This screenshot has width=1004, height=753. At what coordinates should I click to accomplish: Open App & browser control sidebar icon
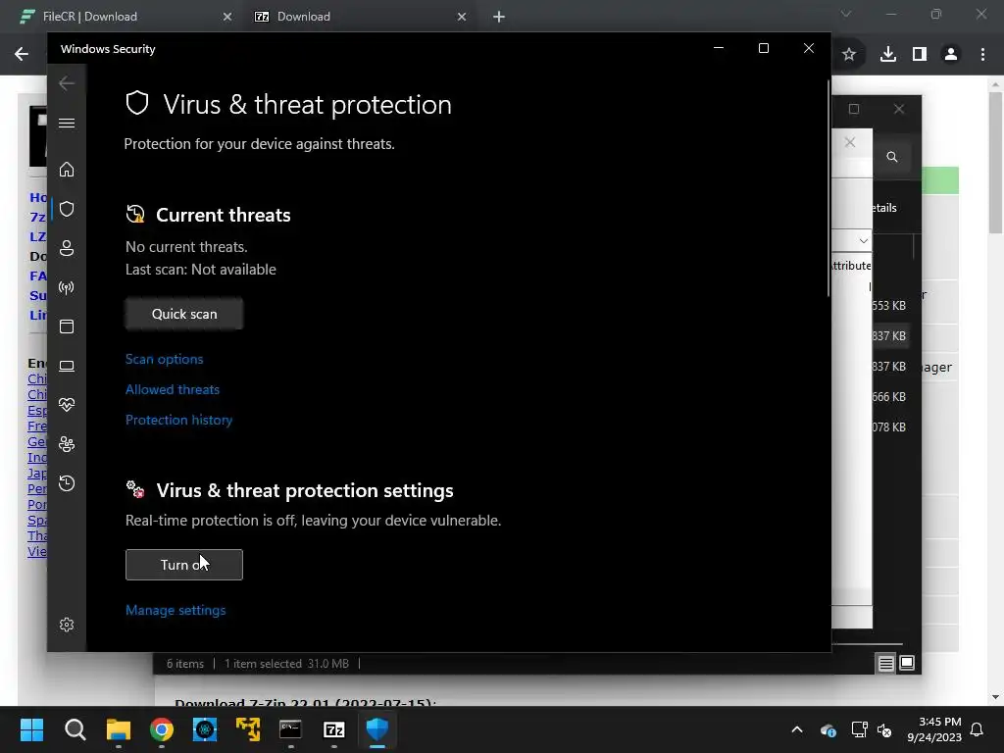point(67,326)
